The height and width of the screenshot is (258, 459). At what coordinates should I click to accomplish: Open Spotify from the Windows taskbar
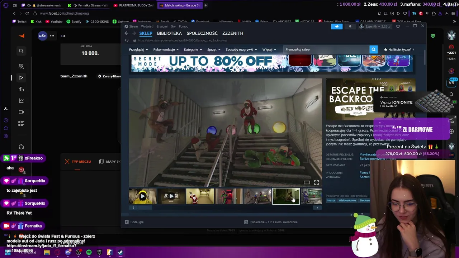coord(89,252)
